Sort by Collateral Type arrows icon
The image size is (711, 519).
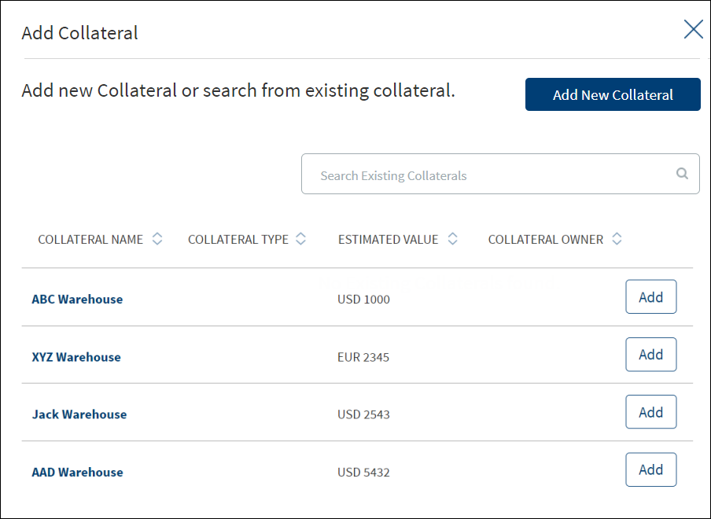point(300,239)
